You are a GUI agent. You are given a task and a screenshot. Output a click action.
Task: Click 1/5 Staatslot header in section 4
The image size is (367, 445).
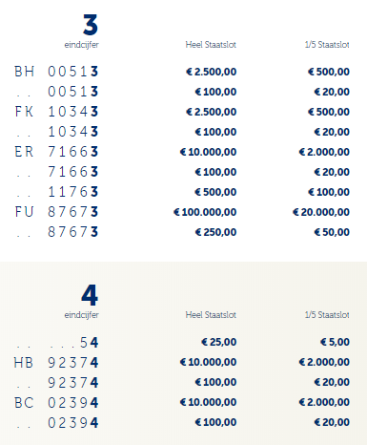(327, 315)
